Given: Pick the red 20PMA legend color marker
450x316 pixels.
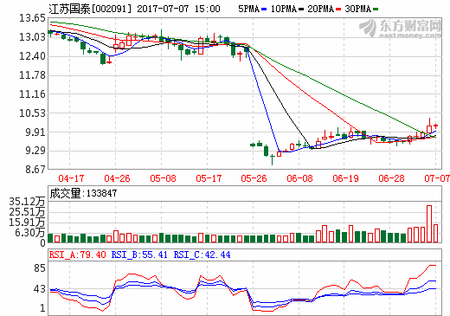Looking at the screenshot, I should click(338, 10).
